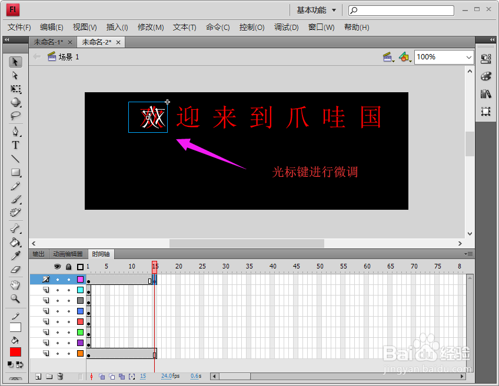Expand the right panel dock arrows
The width and height of the screenshot is (499, 386).
tap(493, 39)
